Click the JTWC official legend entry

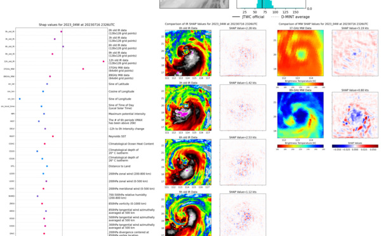(248, 16)
